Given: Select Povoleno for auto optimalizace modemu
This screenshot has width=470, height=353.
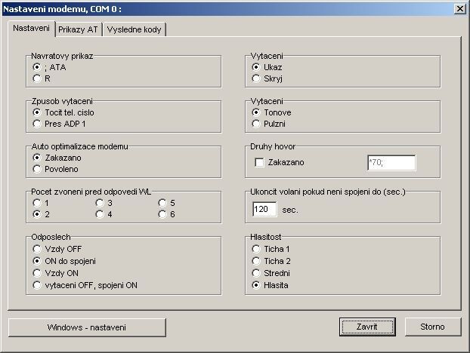Looking at the screenshot, I should click(x=36, y=168).
